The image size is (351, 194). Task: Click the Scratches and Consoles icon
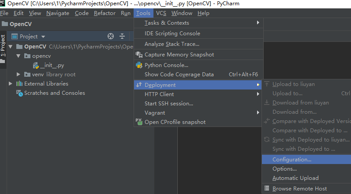pyautogui.click(x=19, y=93)
